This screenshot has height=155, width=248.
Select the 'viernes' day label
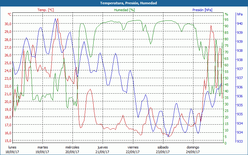(x=133, y=147)
